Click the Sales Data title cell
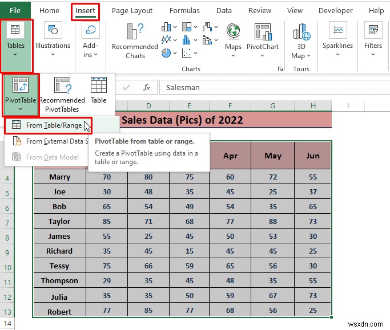 (x=182, y=120)
